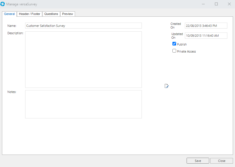The image size is (235, 167).
Task: Click the document edit pencil icon
Action: tap(167, 86)
